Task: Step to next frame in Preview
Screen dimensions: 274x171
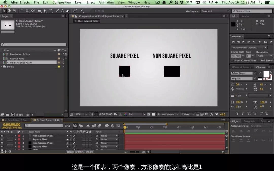Action: click(248, 42)
